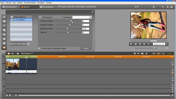
Task: Toggle orange mute on original audio track
Action: pyautogui.click(x=172, y=73)
